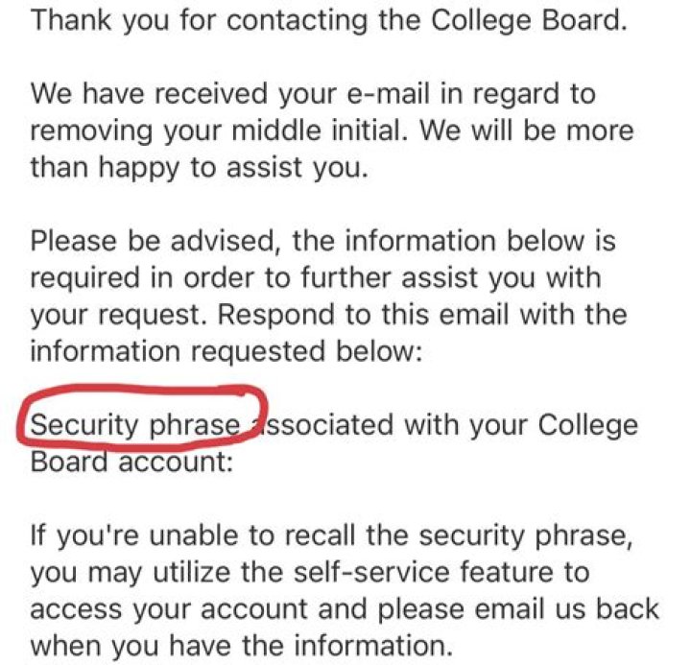Viewport: 691px width, 665px height.
Task: Click the word 'e-mail' in second paragraph
Action: click(388, 94)
